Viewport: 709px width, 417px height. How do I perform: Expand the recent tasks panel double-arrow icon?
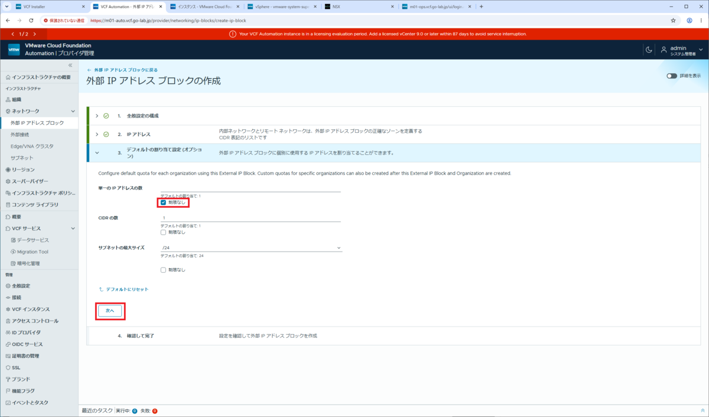coord(703,411)
